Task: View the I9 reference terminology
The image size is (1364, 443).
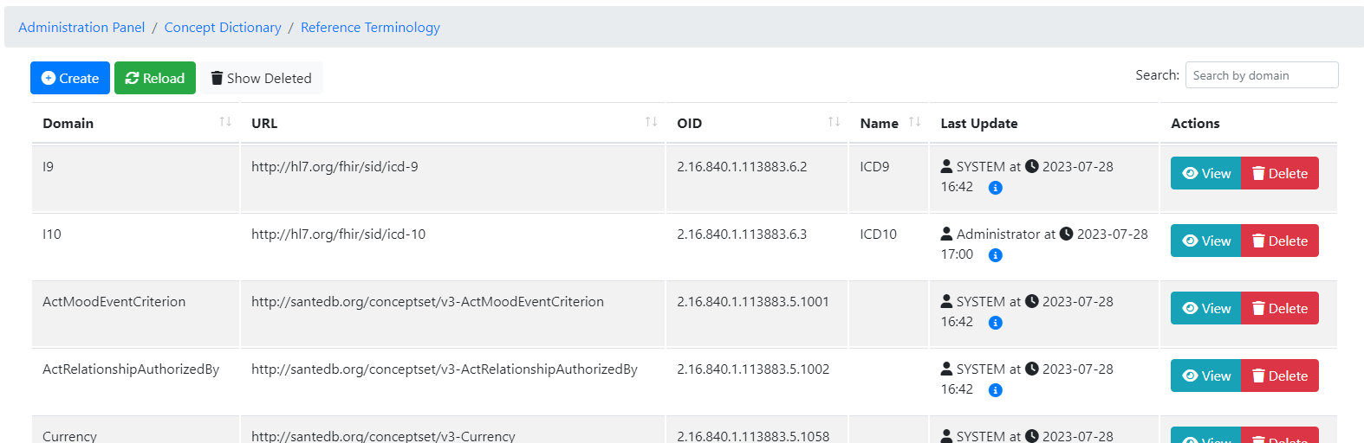Action: (1205, 173)
